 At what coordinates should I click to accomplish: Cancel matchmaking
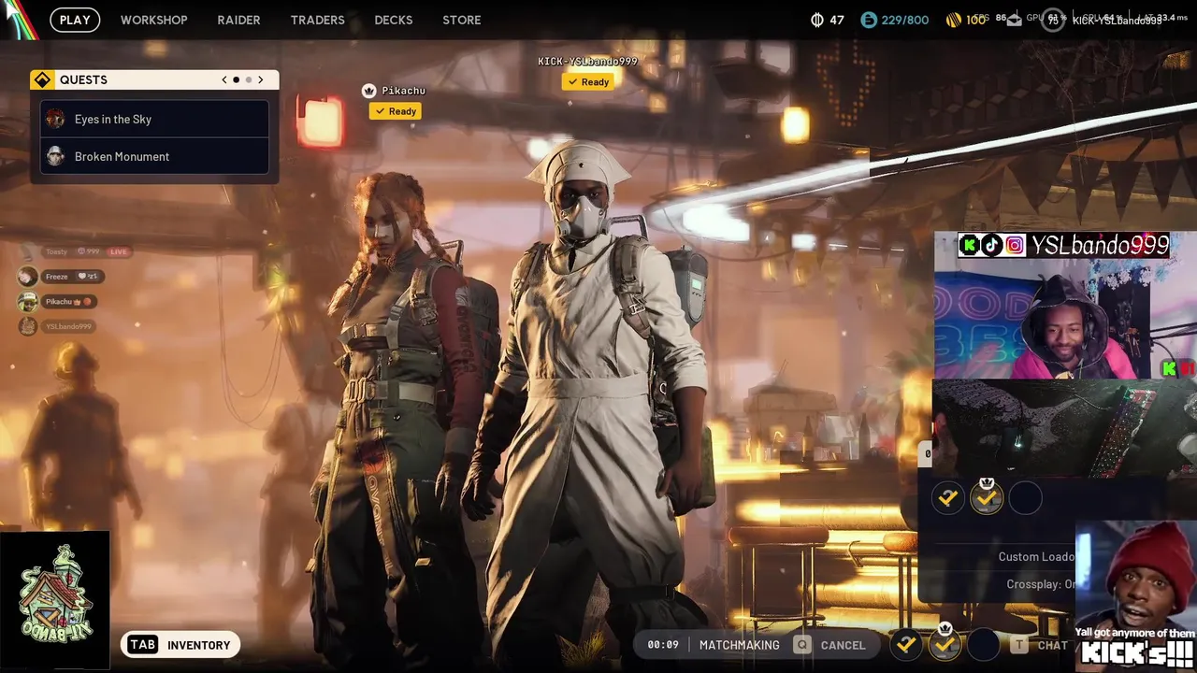coord(843,645)
